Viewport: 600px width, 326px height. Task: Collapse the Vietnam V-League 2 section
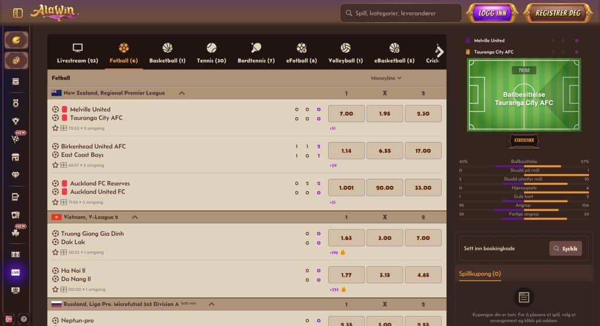click(x=135, y=217)
